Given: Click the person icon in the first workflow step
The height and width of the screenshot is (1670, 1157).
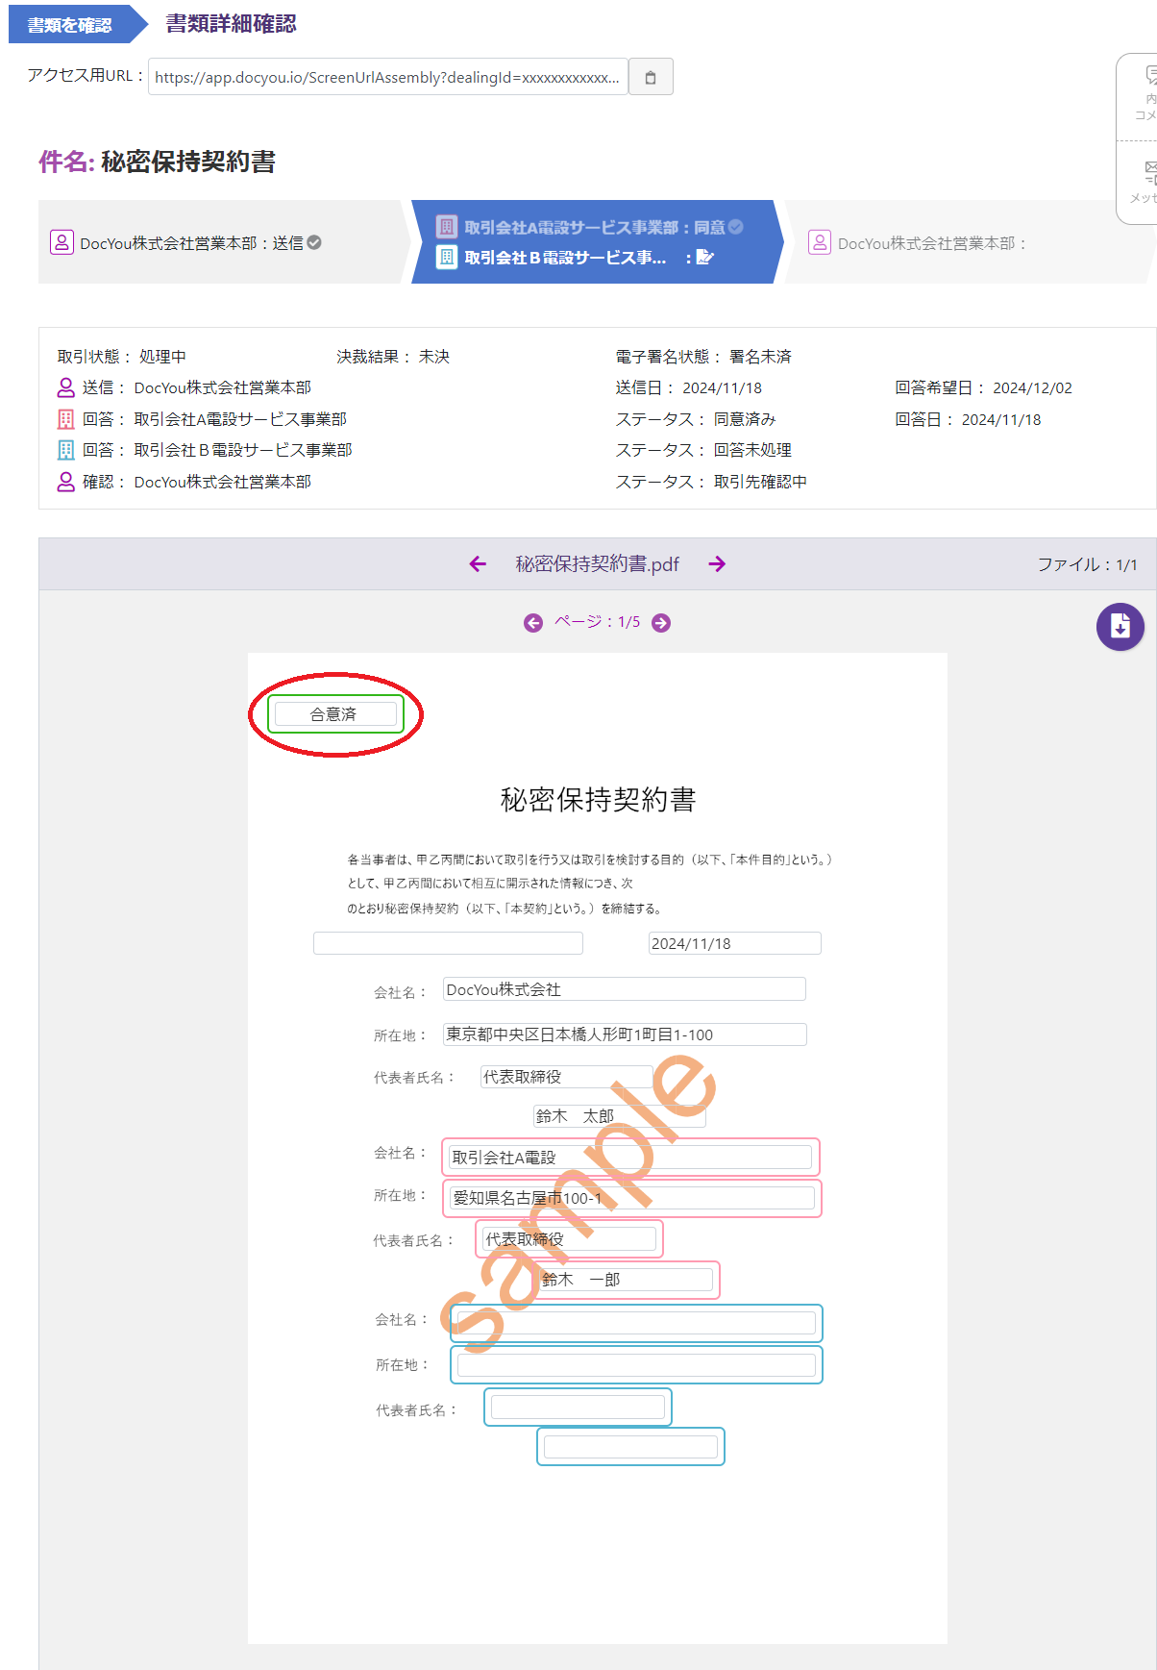Looking at the screenshot, I should [62, 242].
